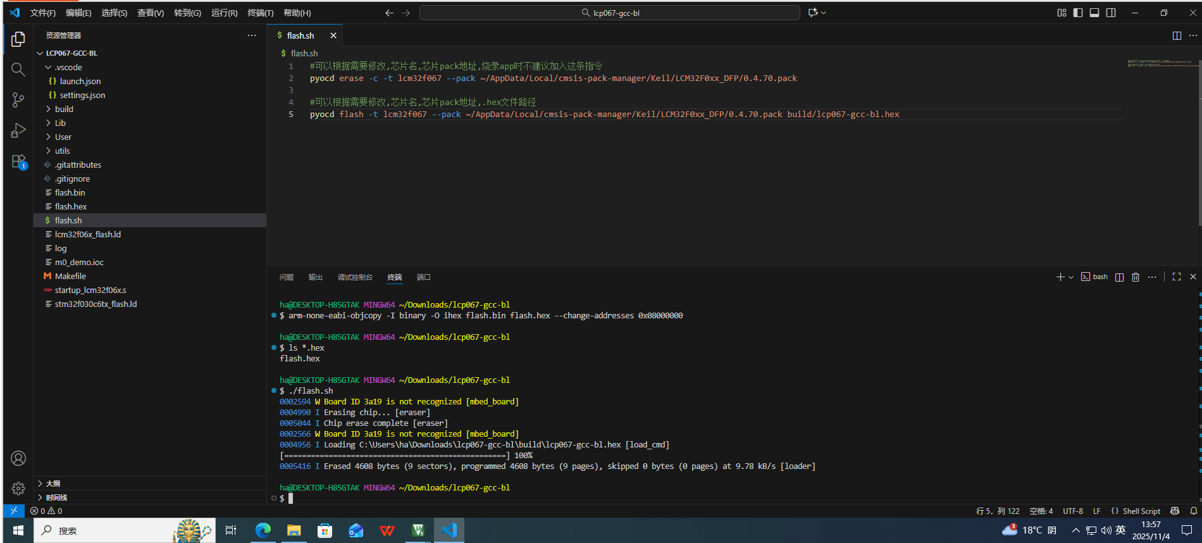1202x543 pixels.
Task: Click the lcp067-gcc-bl command center search box
Action: [610, 13]
